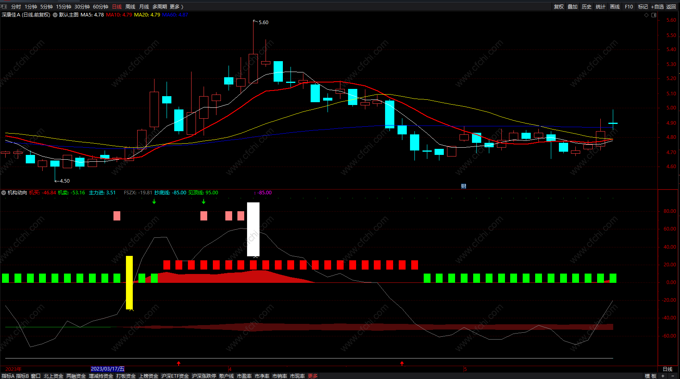Select 指标B indicator tab

[x=23, y=376]
